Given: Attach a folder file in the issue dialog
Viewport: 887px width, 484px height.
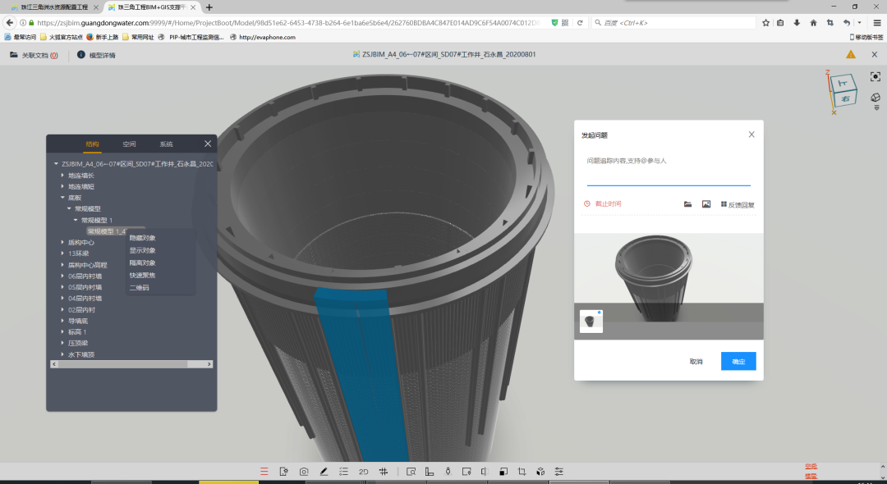Looking at the screenshot, I should [x=688, y=204].
